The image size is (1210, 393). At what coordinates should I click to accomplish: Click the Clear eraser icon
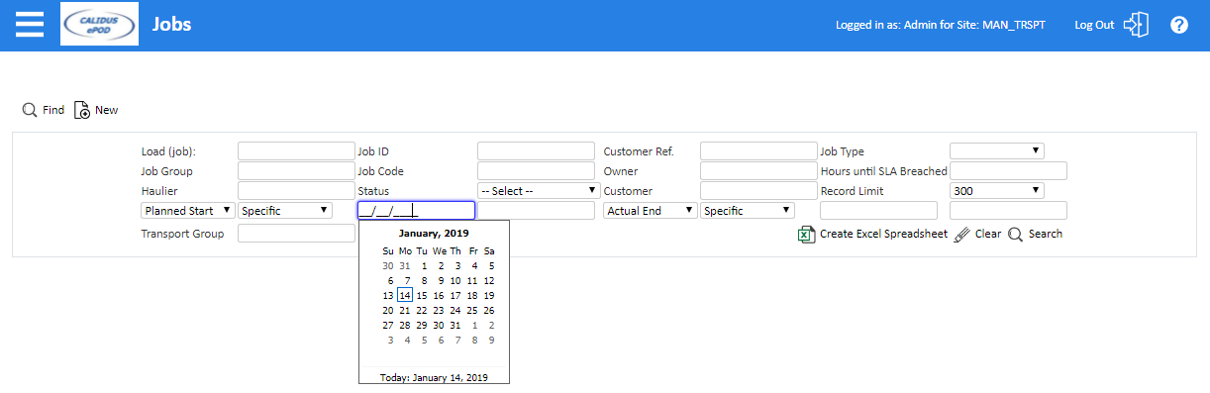[961, 235]
